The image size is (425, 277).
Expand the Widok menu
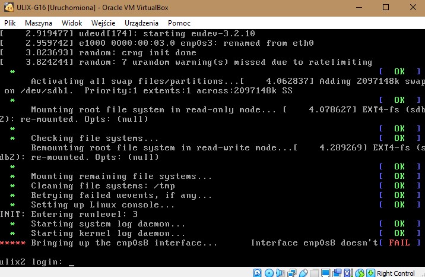pyautogui.click(x=72, y=22)
